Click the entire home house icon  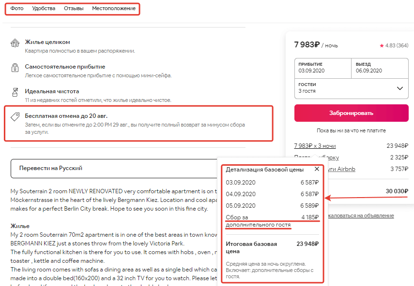tap(15, 43)
